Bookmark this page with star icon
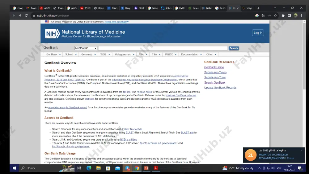This screenshot has height=174, width=309. (275, 15)
